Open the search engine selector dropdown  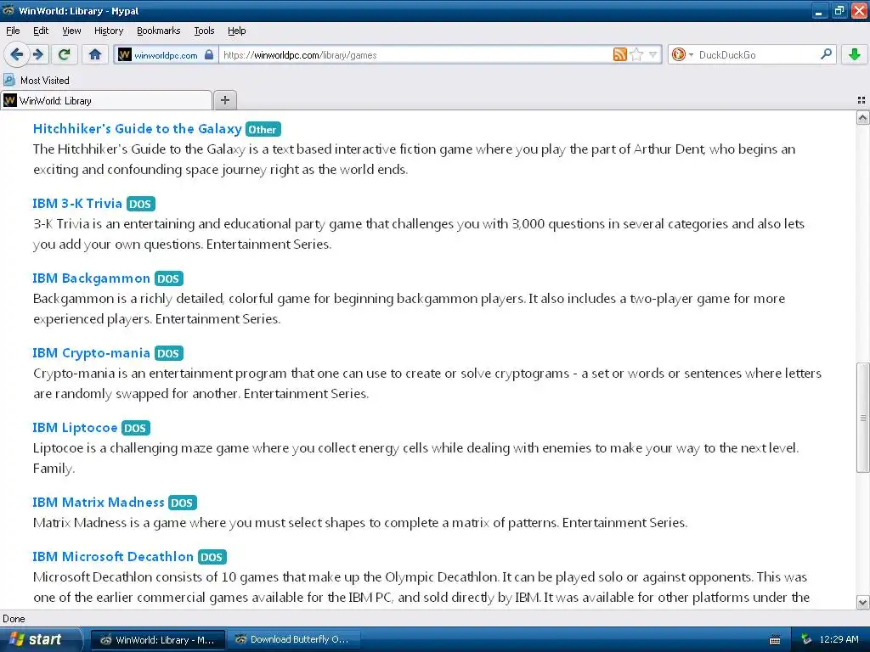click(x=682, y=54)
